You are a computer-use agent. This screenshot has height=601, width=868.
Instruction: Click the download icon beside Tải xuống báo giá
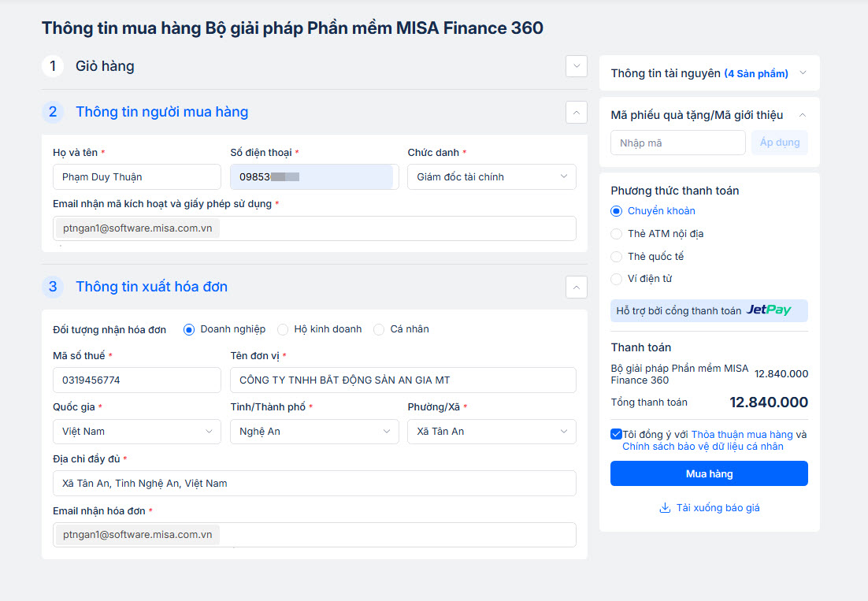pos(664,508)
